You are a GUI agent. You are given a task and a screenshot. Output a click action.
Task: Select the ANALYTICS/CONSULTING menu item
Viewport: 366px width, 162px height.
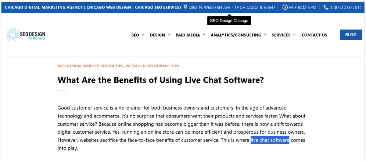tap(236, 35)
